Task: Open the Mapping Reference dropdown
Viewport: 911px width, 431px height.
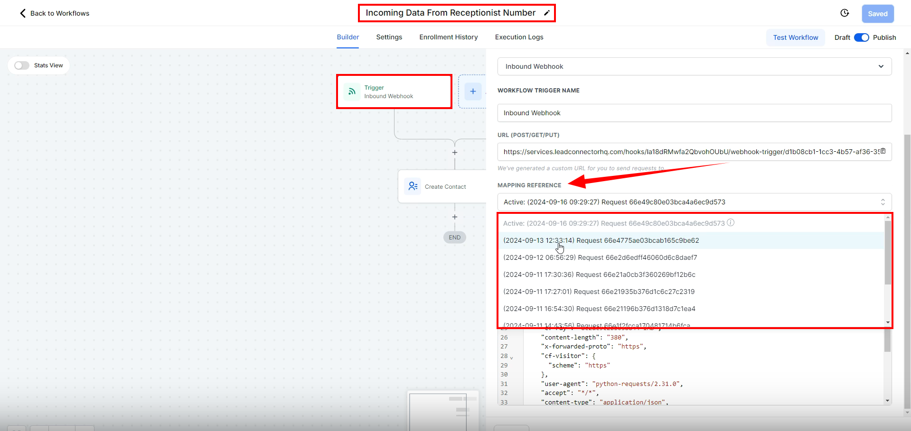Action: [x=694, y=202]
